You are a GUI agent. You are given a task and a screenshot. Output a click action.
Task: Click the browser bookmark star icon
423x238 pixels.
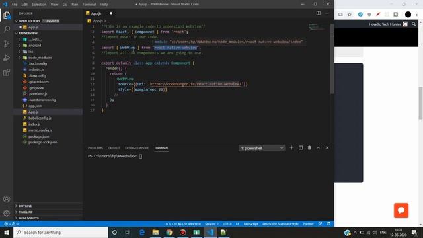point(350,14)
